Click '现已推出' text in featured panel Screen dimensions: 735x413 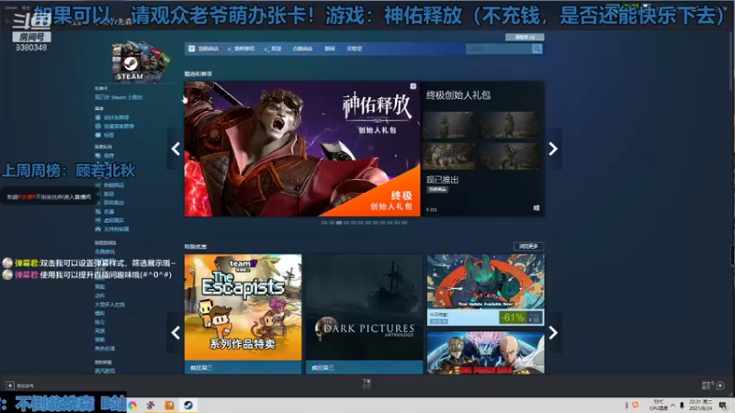coord(442,180)
